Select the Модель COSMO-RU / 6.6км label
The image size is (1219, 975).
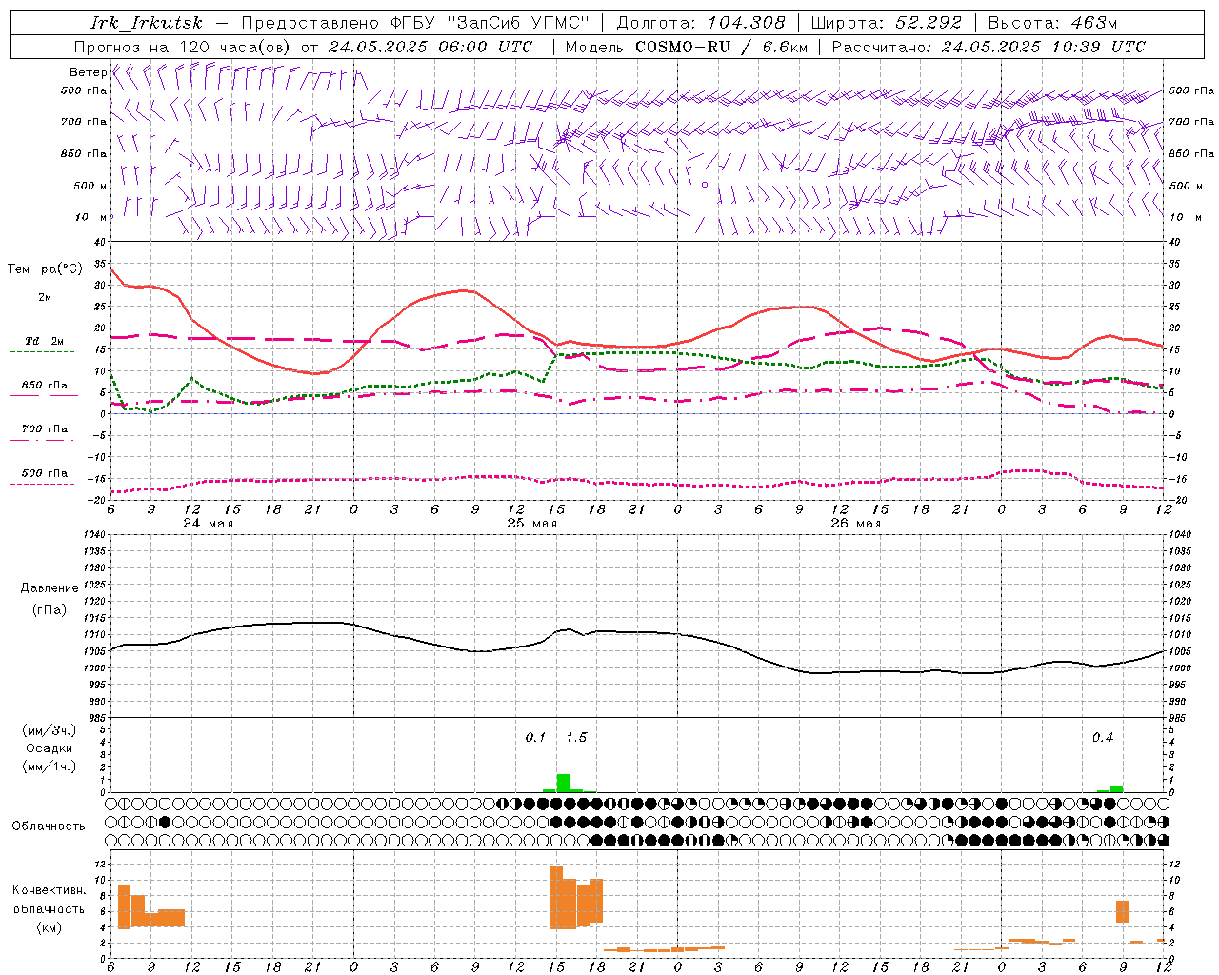(x=687, y=47)
